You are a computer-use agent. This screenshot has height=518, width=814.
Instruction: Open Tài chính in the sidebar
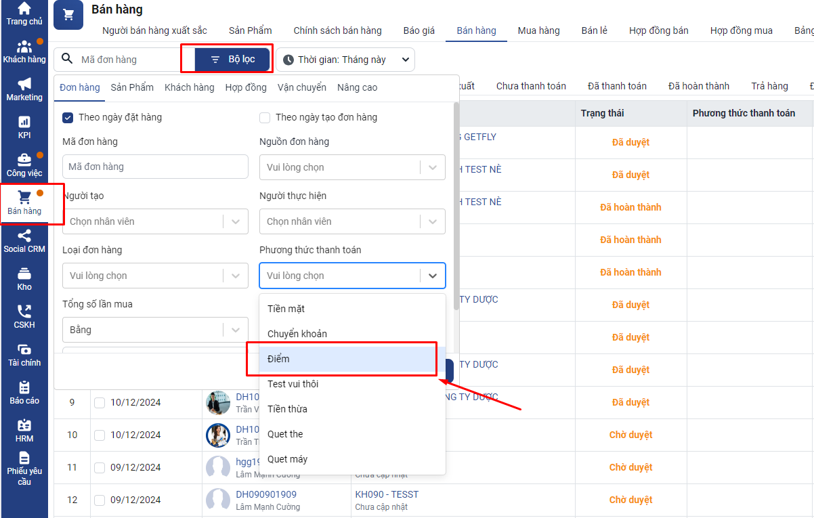tap(24, 355)
